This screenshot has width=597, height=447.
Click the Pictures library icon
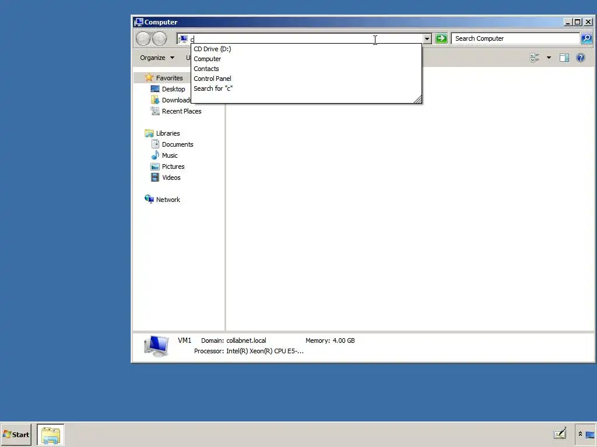155,166
